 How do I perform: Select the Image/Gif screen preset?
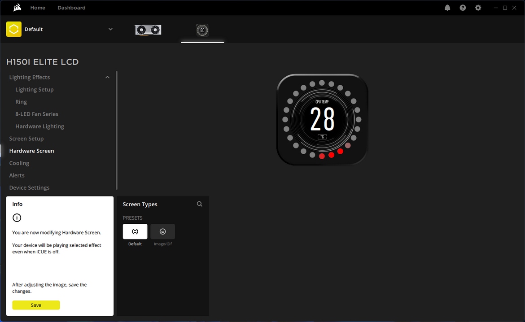pos(163,231)
